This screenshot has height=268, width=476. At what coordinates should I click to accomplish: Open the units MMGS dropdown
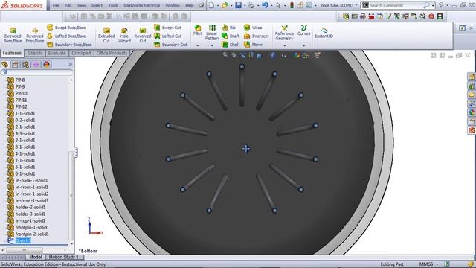point(428,264)
